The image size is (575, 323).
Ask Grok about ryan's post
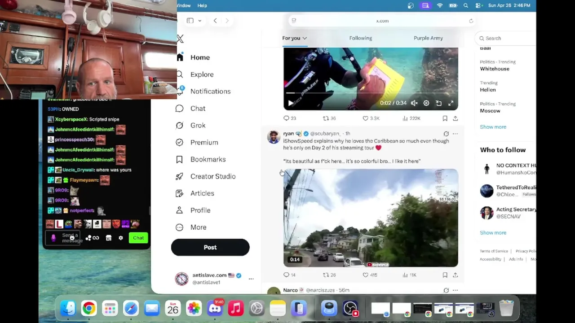(446, 134)
